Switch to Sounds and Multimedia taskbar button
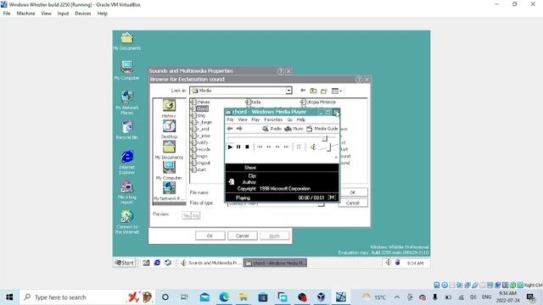Viewport: 543px width, 305px height. (210, 263)
